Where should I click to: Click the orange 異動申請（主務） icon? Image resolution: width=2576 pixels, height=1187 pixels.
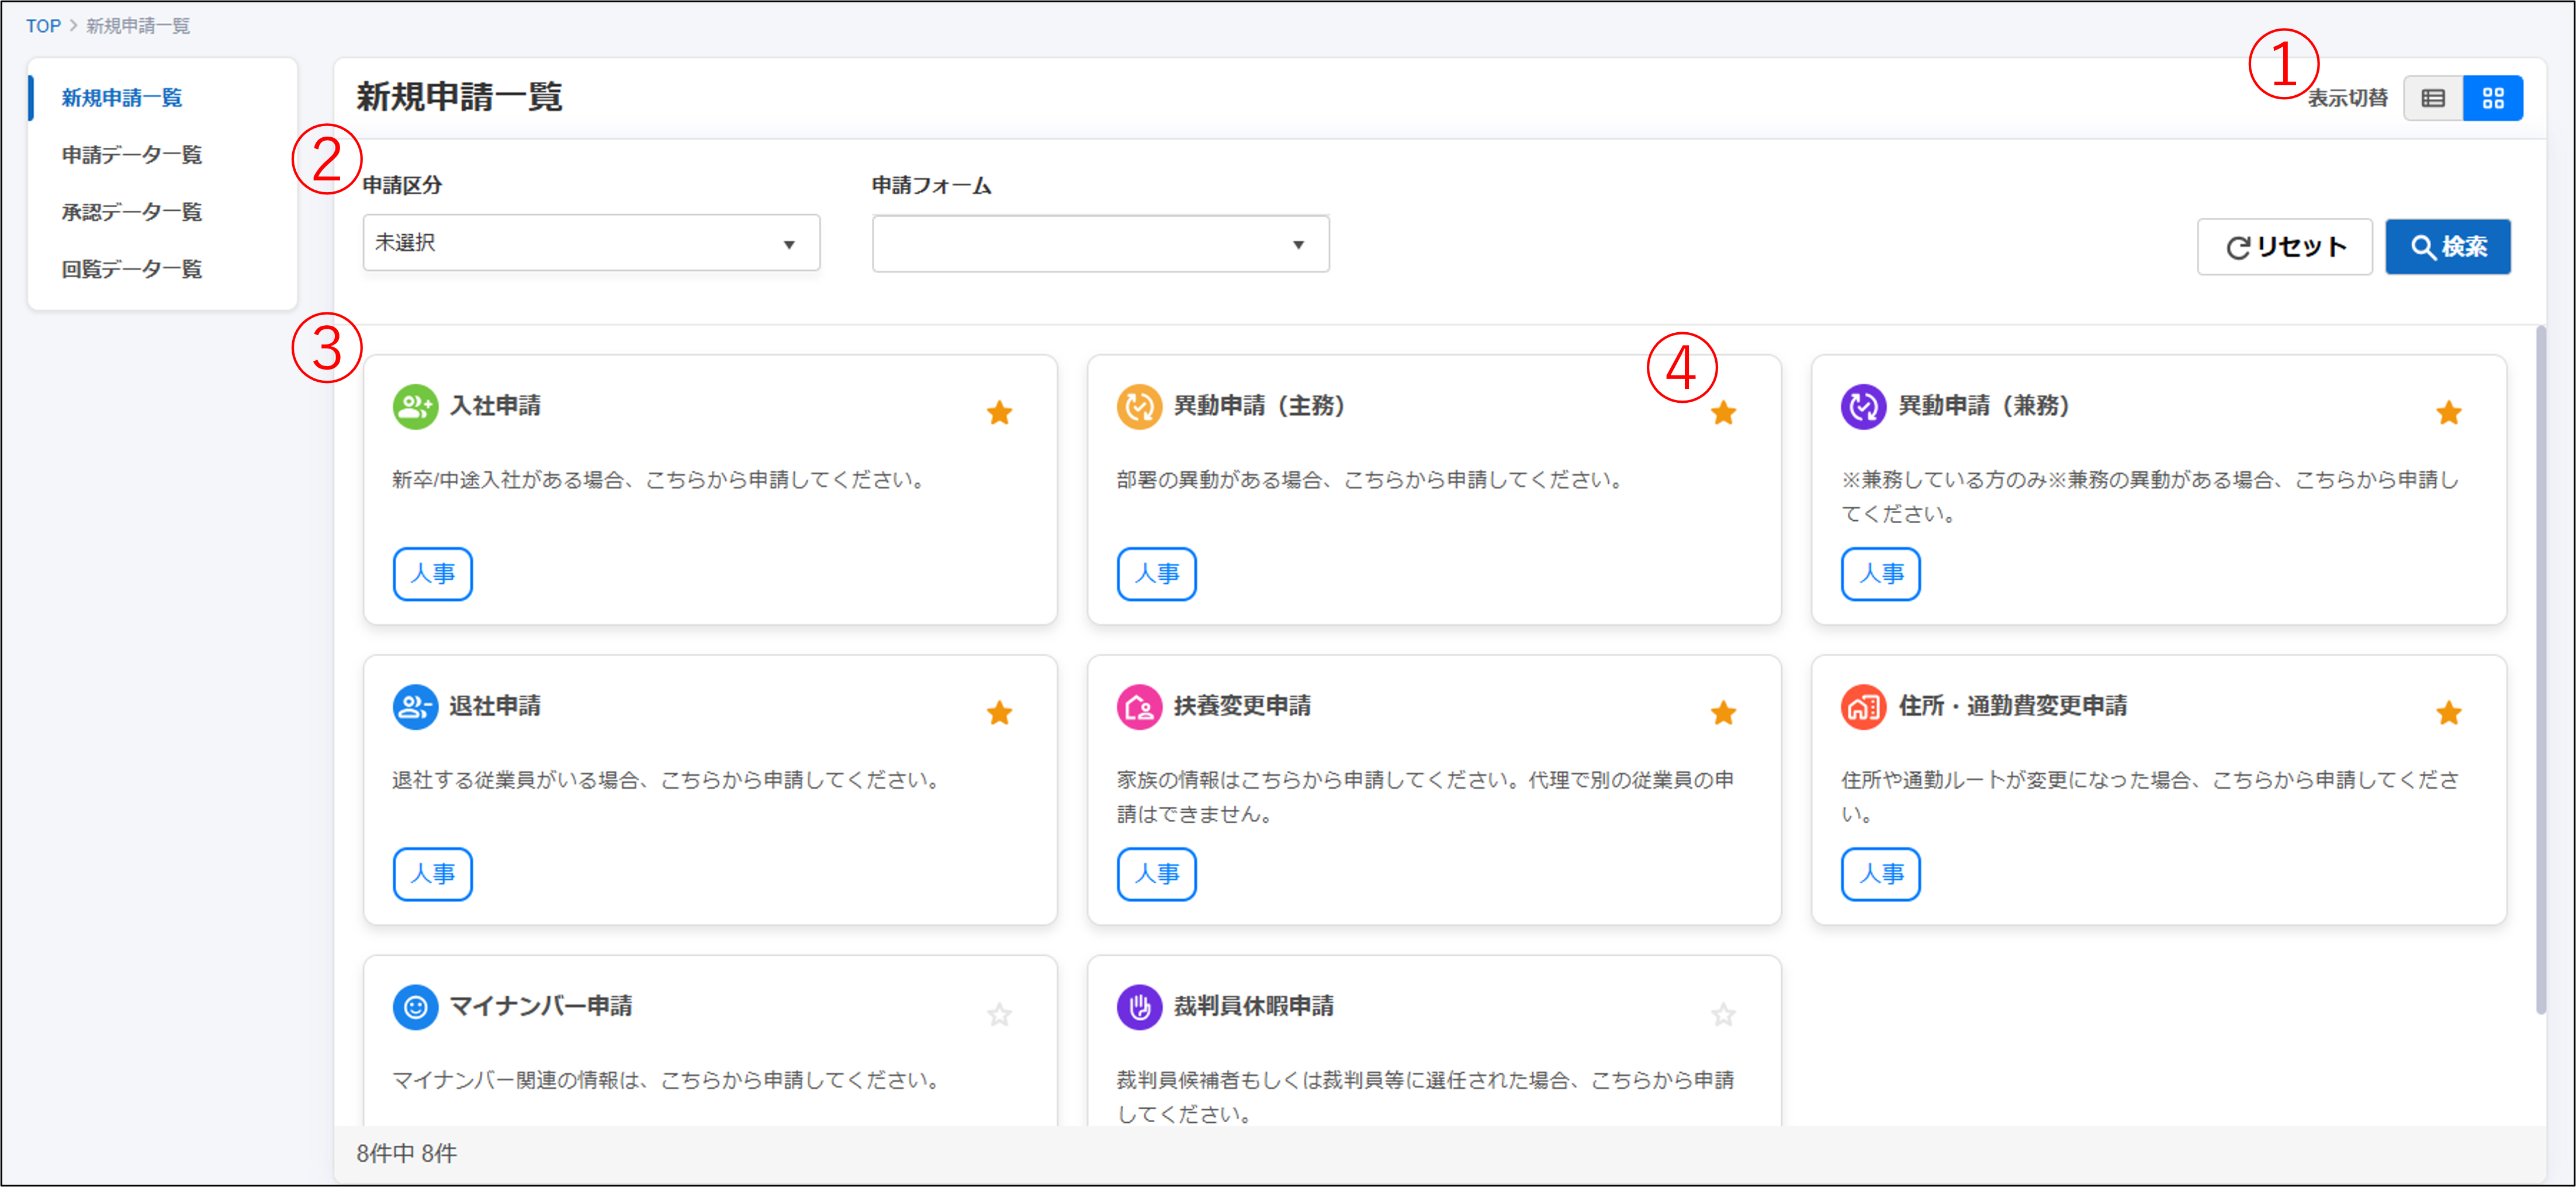(1139, 406)
